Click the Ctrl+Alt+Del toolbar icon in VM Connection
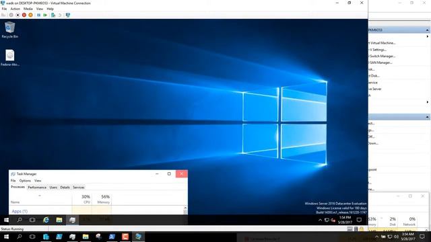431x242 pixels. click(3, 15)
